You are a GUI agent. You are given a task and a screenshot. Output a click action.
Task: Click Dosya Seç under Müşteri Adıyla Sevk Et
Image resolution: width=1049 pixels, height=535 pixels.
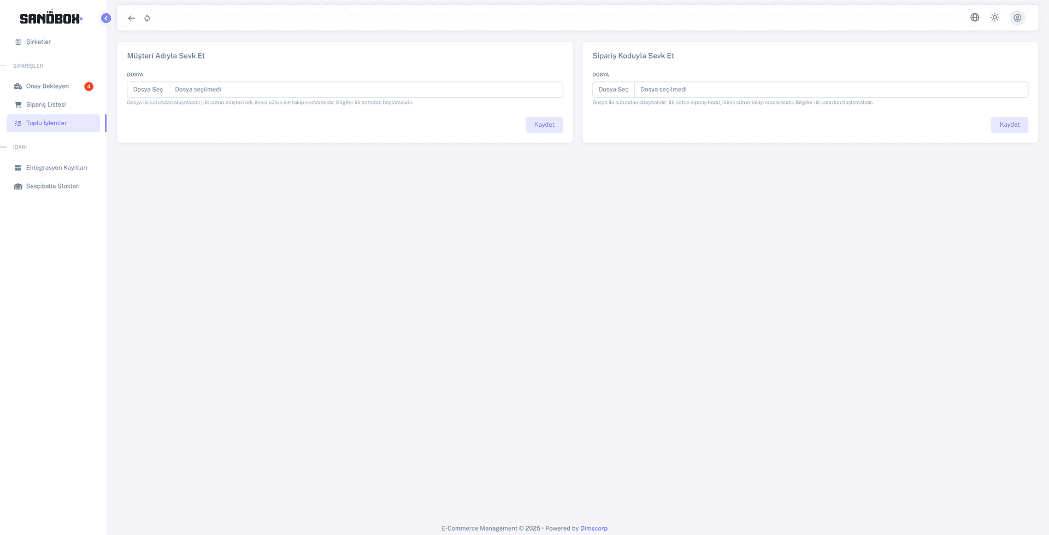[x=148, y=90]
